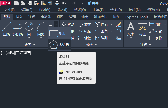The width and height of the screenshot is (168, 108).
Task: Open the 编辑(E) menu
Action: click(27, 10)
